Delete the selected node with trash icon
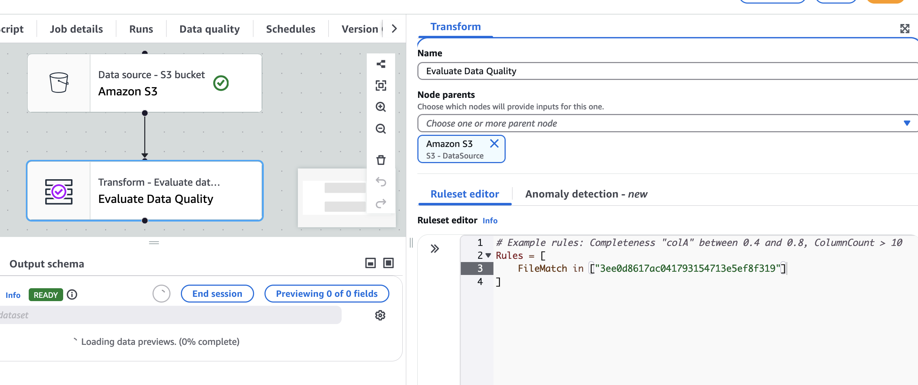The width and height of the screenshot is (918, 385). pyautogui.click(x=381, y=160)
